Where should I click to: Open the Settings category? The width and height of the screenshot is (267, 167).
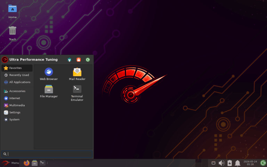pos(17,112)
